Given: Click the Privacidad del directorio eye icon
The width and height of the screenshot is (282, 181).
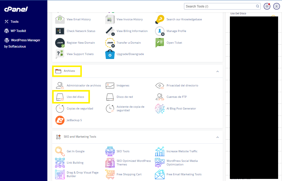Looking at the screenshot, I should [160, 86].
